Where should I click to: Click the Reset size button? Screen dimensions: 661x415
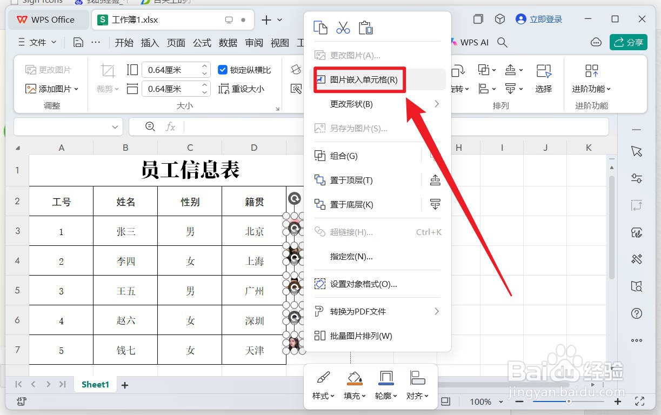click(x=242, y=89)
